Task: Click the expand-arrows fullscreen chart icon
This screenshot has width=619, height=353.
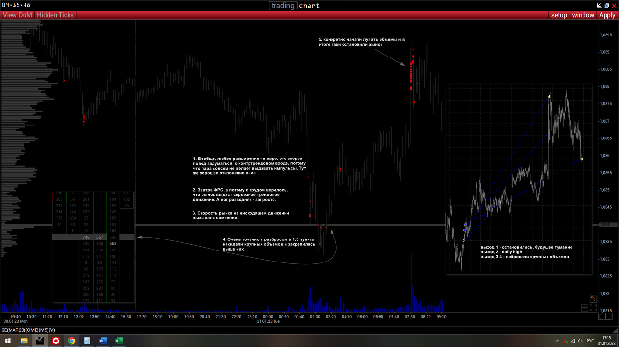Action: pos(593,308)
